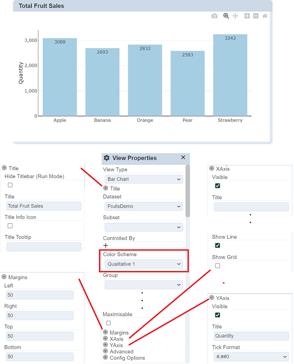294x364 pixels.
Task: Add a Controlled By entry with plus
Action: 105,245
